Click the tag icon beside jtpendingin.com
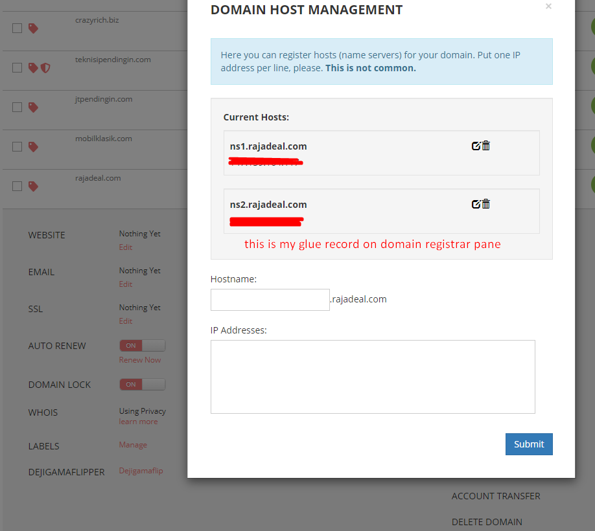Screen dimensions: 595x531 33,107
